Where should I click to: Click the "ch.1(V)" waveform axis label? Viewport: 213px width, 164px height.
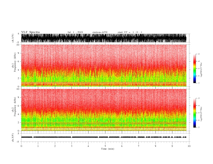pos(13,38)
